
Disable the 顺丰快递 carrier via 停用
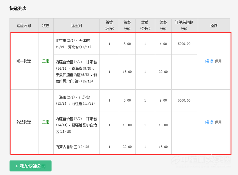pyautogui.click(x=218, y=61)
